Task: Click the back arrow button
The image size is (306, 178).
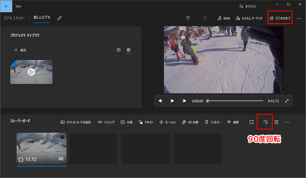Action: point(6,7)
